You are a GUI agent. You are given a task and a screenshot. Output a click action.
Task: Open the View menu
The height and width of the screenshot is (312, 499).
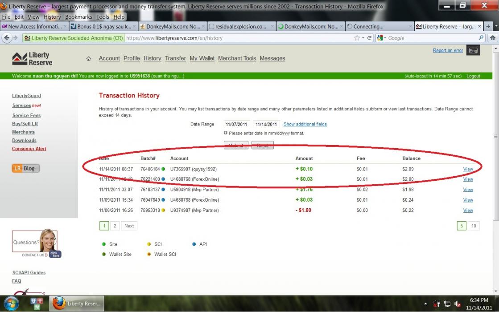pos(33,17)
